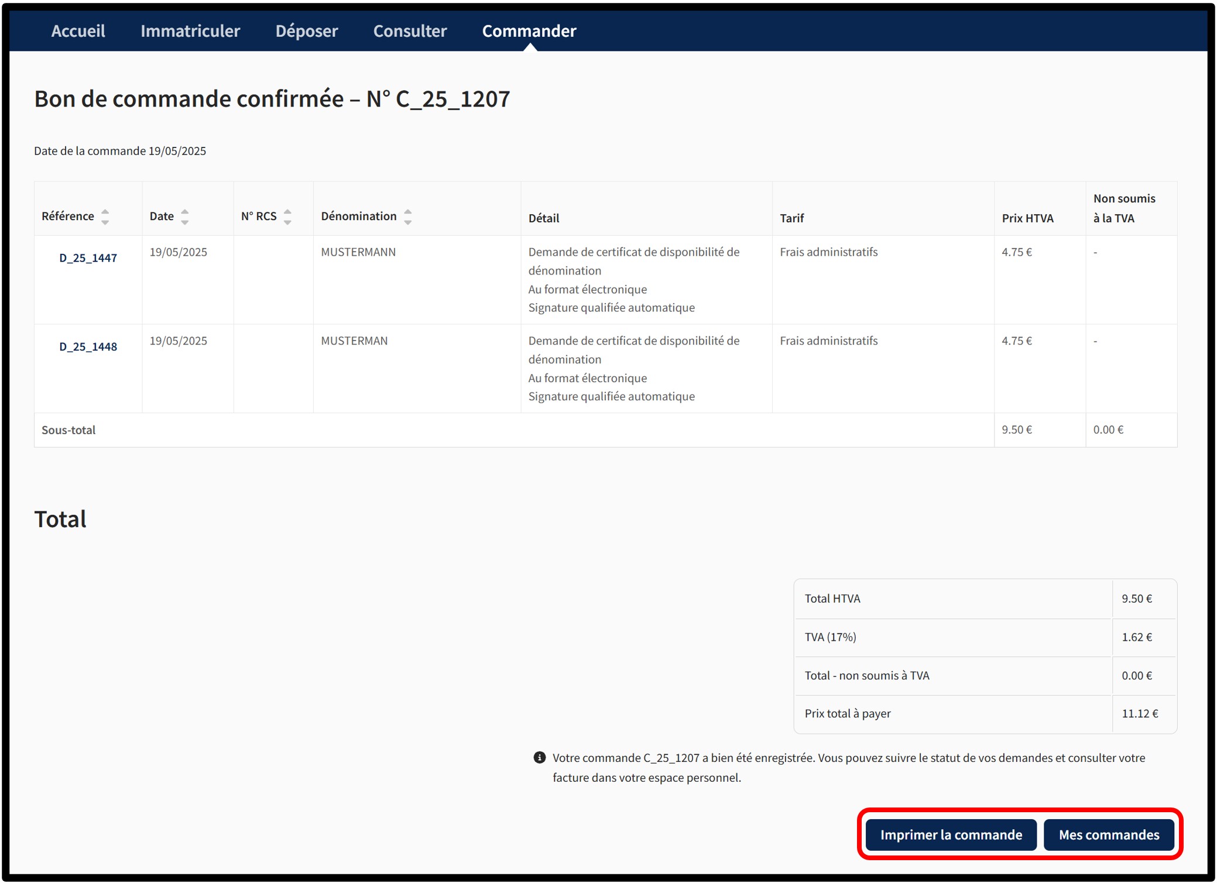Viewport: 1217px width, 883px height.
Task: Click the N° RCS column header
Action: coord(259,216)
